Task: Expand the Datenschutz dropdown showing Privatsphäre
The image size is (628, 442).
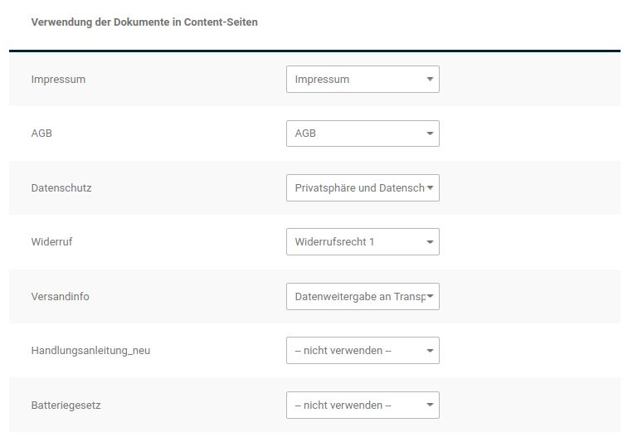Action: click(x=362, y=188)
